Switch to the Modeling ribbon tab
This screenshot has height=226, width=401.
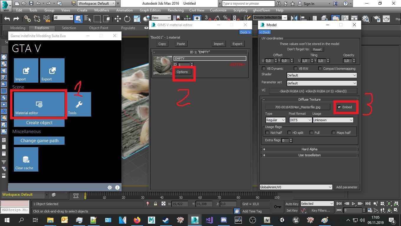(18, 28)
